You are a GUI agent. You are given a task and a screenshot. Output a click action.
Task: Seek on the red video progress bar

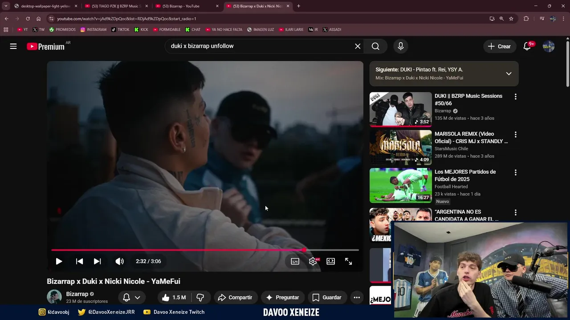205,250
